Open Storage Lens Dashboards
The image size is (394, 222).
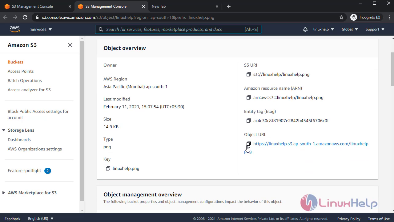(19, 140)
